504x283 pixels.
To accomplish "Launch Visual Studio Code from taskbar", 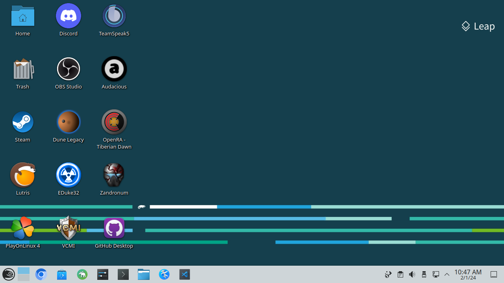I will [185, 274].
